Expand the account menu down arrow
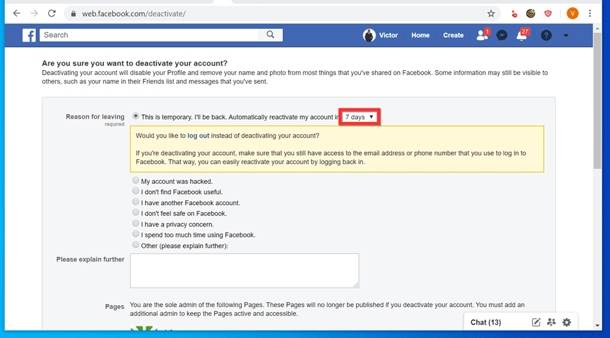Viewport: 610px width, 338px height. pyautogui.click(x=566, y=36)
